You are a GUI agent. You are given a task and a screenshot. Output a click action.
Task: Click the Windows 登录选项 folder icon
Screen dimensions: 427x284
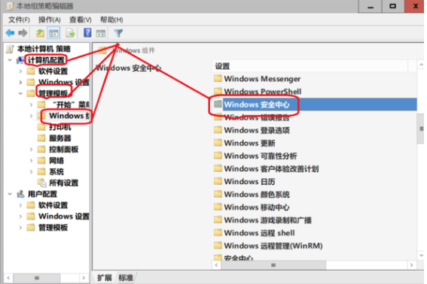coord(218,130)
